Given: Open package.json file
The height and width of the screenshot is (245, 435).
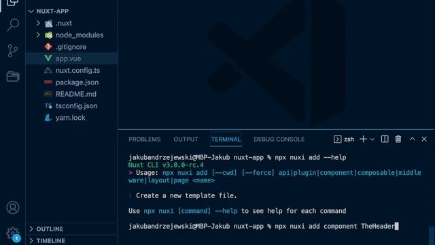Looking at the screenshot, I should tap(77, 82).
